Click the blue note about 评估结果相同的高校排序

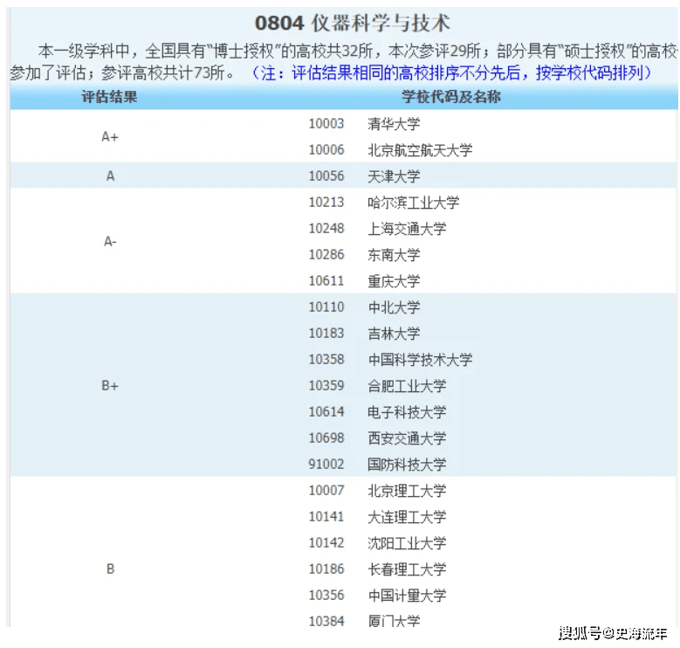pyautogui.click(x=451, y=72)
